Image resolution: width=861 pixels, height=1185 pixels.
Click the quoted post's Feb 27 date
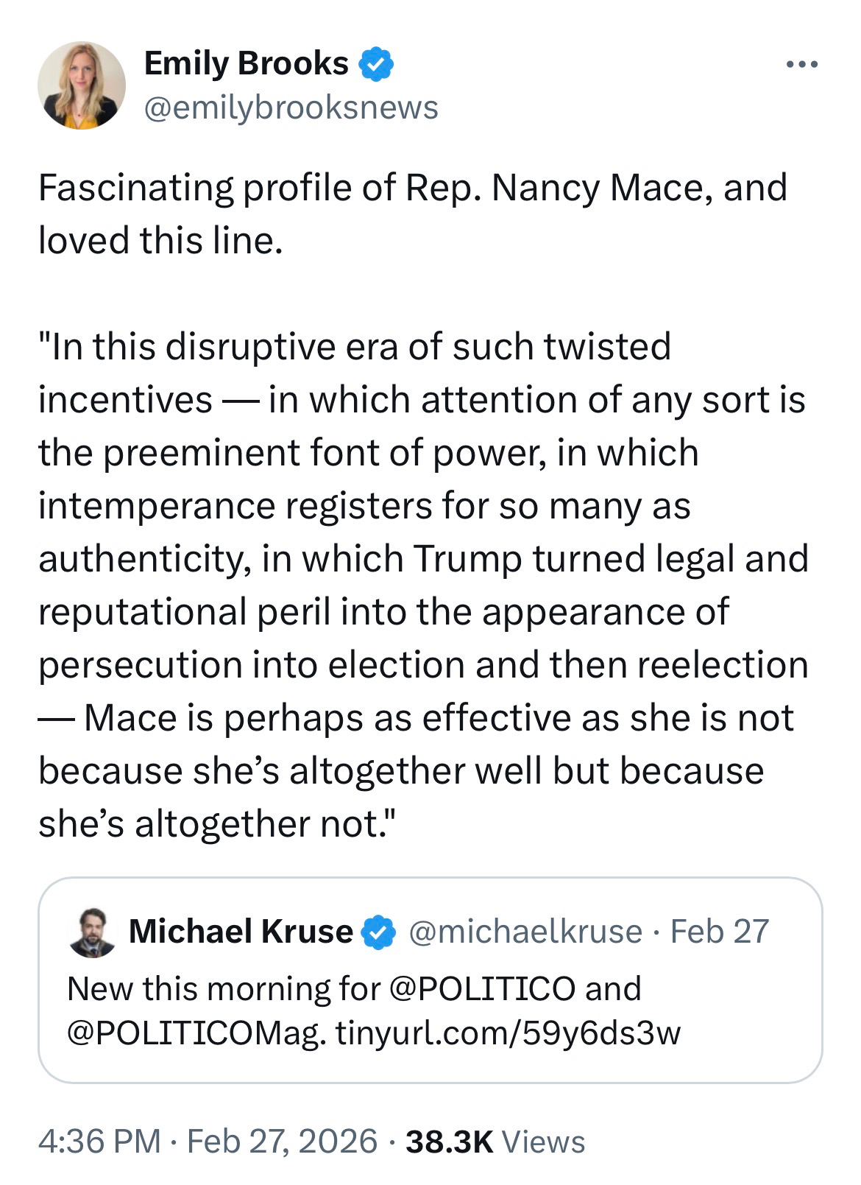pos(720,932)
